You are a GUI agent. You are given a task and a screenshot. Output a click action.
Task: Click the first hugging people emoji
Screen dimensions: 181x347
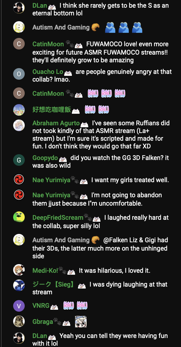point(110,28)
